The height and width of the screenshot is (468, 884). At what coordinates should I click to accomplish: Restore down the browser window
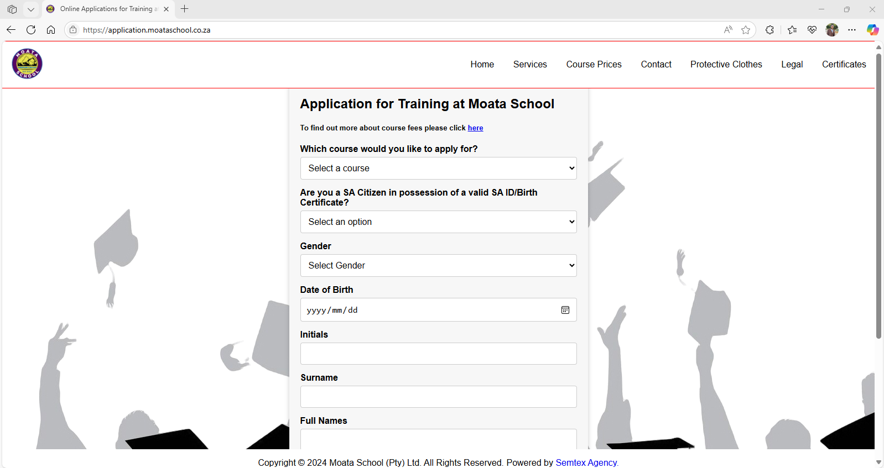846,9
